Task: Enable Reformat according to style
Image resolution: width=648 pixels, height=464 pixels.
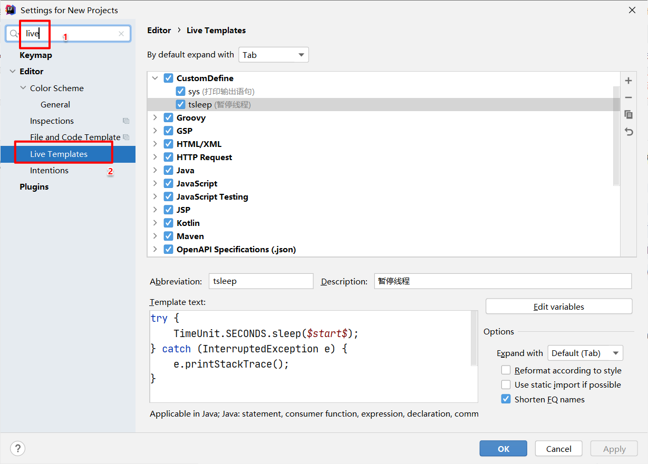Action: coord(506,370)
